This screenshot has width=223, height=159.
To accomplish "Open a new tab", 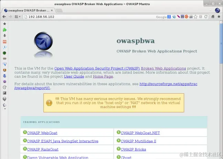I will coord(59,10).
